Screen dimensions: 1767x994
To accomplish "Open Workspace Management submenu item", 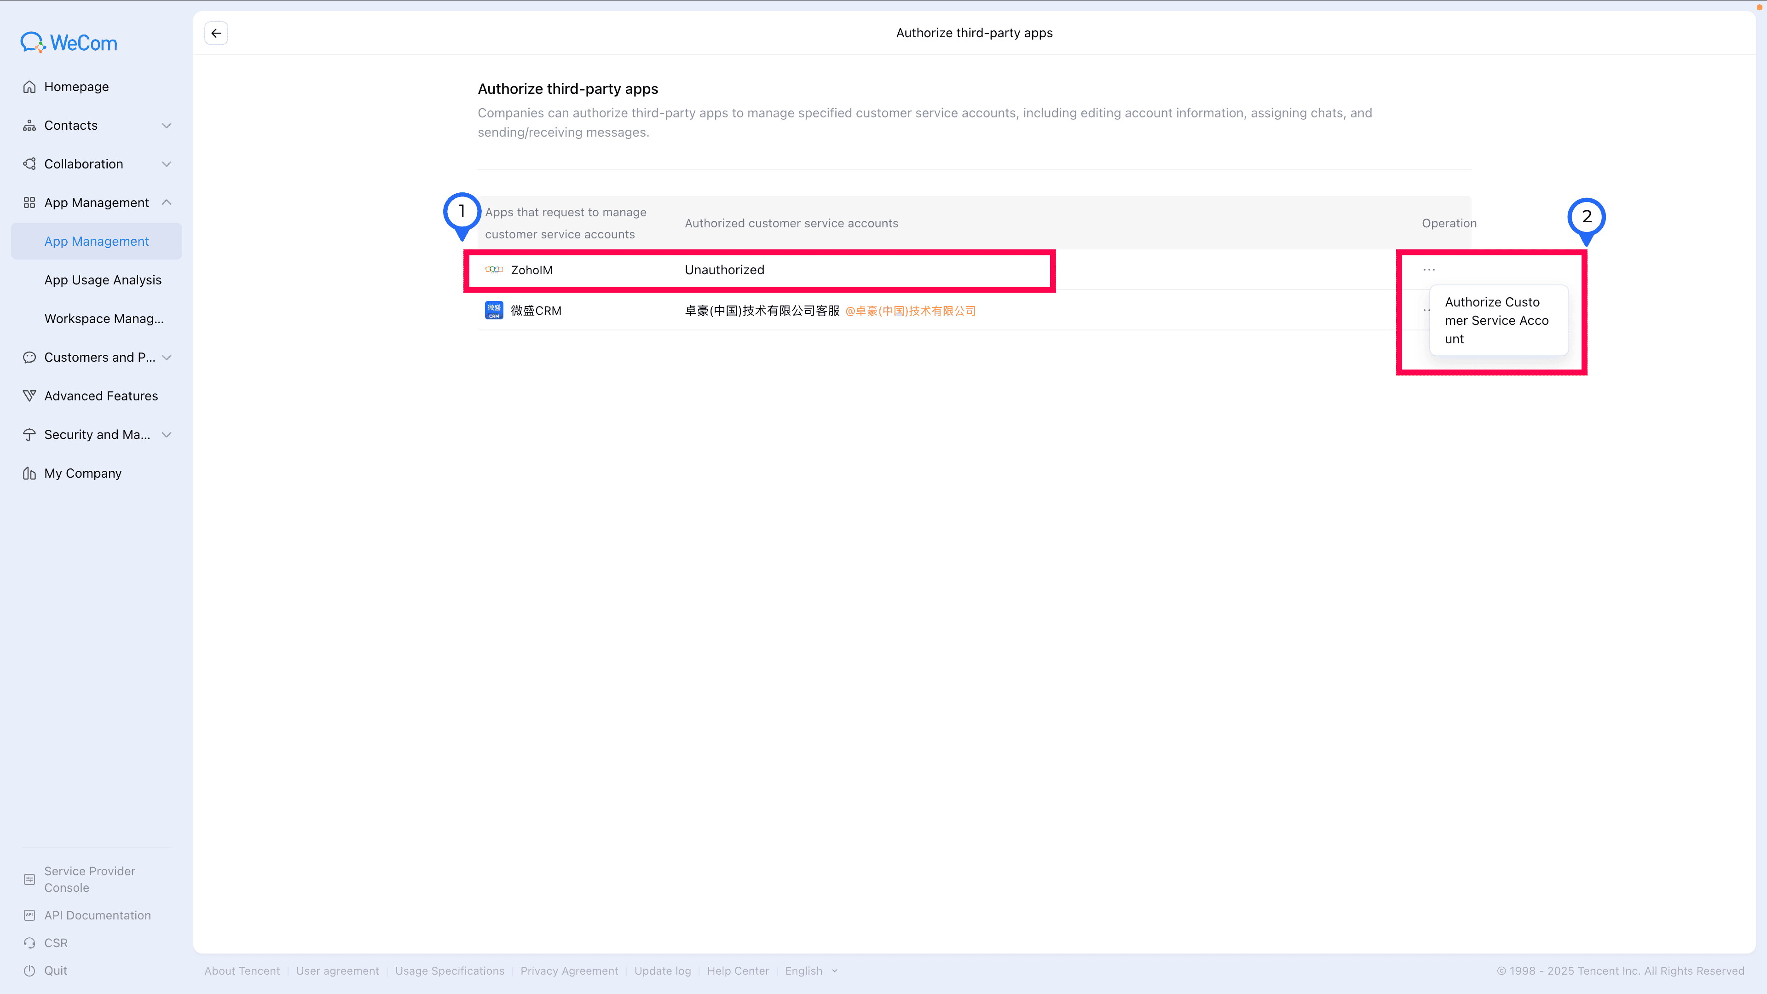I will point(104,318).
